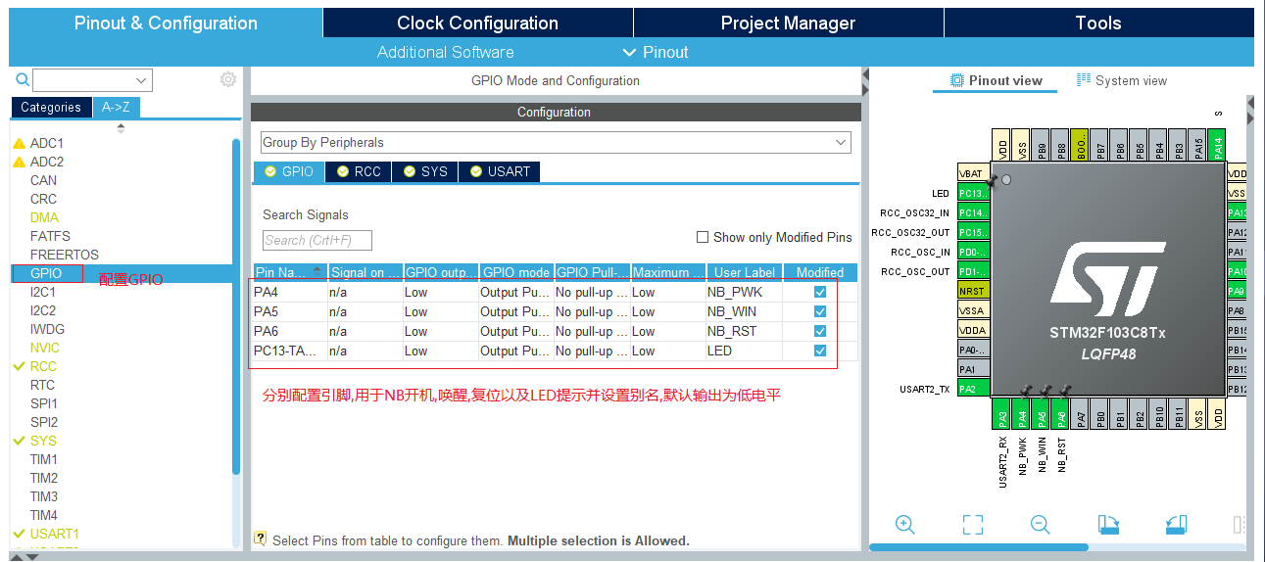Select GPIO in peripheral list

pos(46,273)
